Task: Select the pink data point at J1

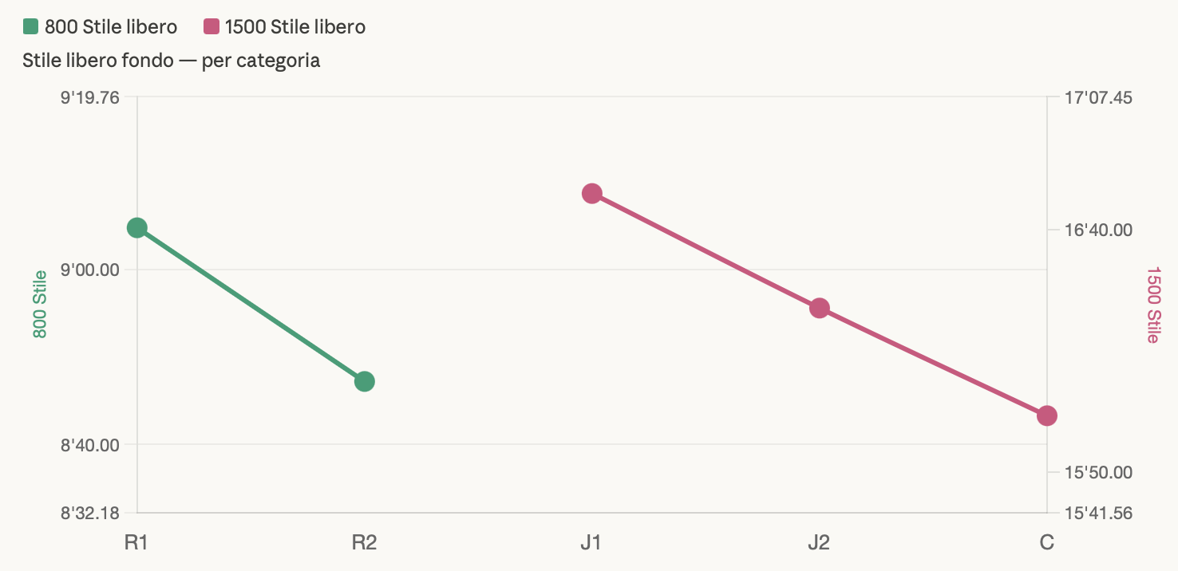Action: pos(591,193)
